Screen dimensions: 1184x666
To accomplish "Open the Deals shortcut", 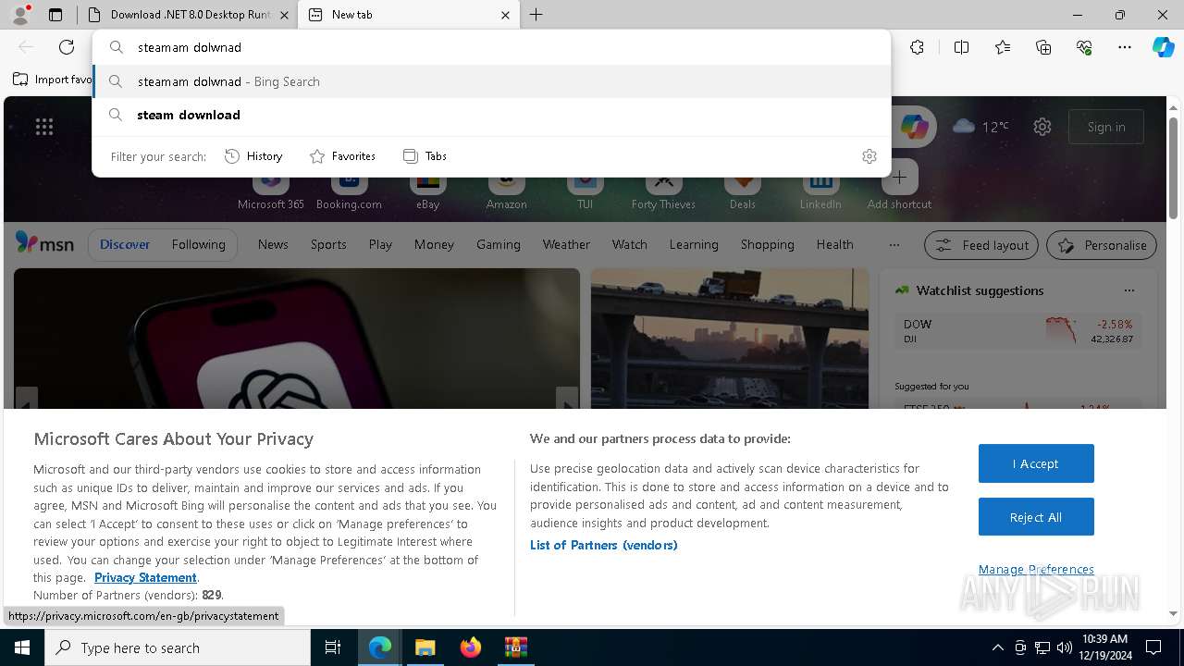I will point(742,188).
